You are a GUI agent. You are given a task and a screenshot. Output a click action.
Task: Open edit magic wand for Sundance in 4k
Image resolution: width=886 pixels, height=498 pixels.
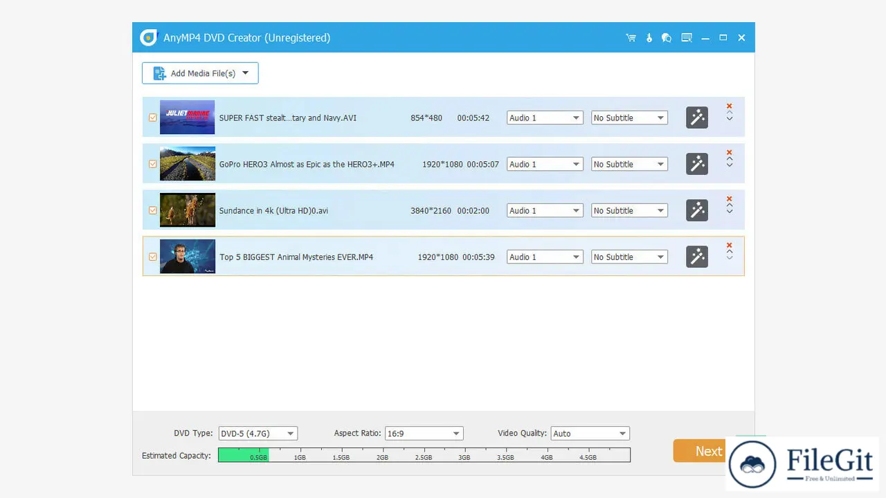pos(697,210)
